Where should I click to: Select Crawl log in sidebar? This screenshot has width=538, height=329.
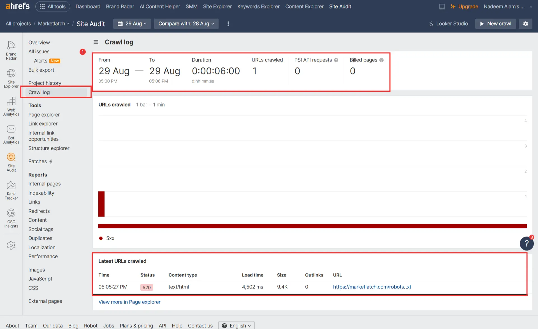point(56,92)
